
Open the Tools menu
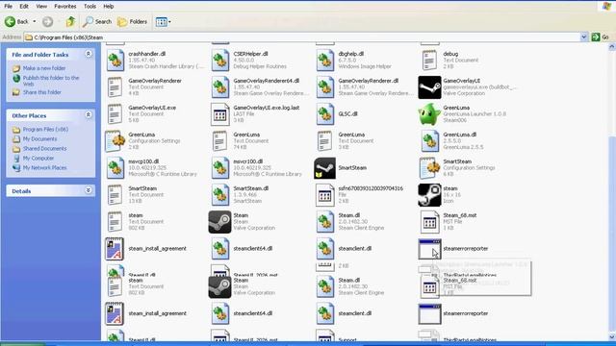(x=90, y=7)
